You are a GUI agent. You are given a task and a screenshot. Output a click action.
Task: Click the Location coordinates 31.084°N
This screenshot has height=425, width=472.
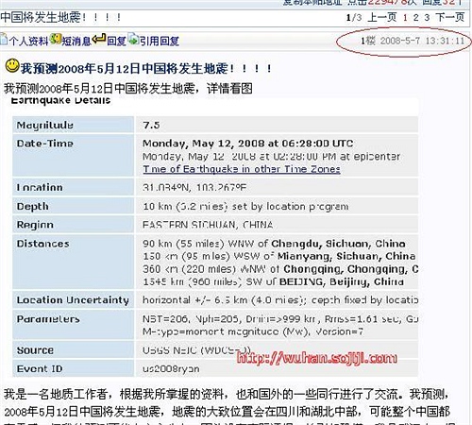(x=194, y=188)
